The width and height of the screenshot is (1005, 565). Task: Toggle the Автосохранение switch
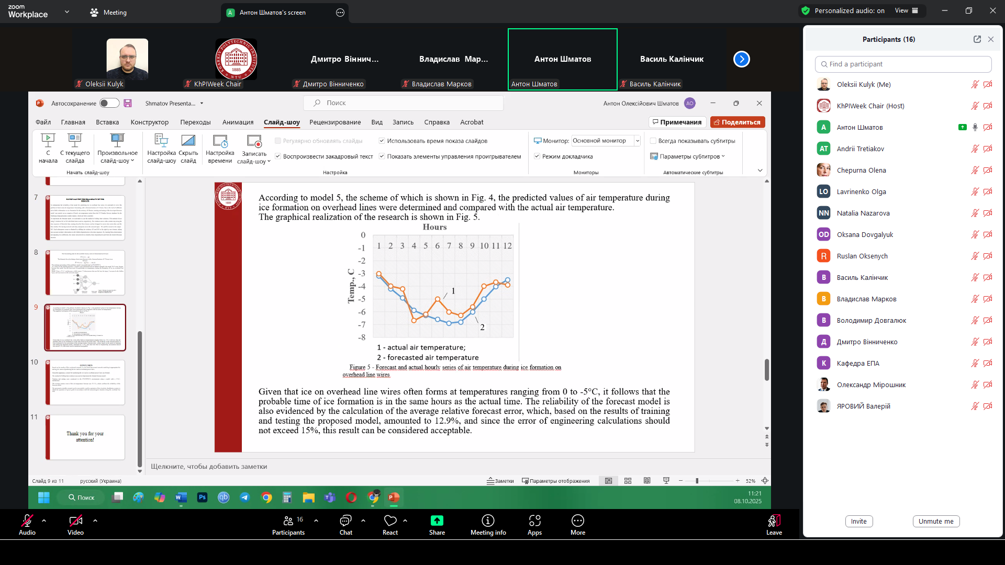[109, 103]
